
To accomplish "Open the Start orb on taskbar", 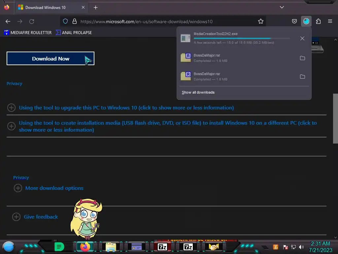I will 8,247.
